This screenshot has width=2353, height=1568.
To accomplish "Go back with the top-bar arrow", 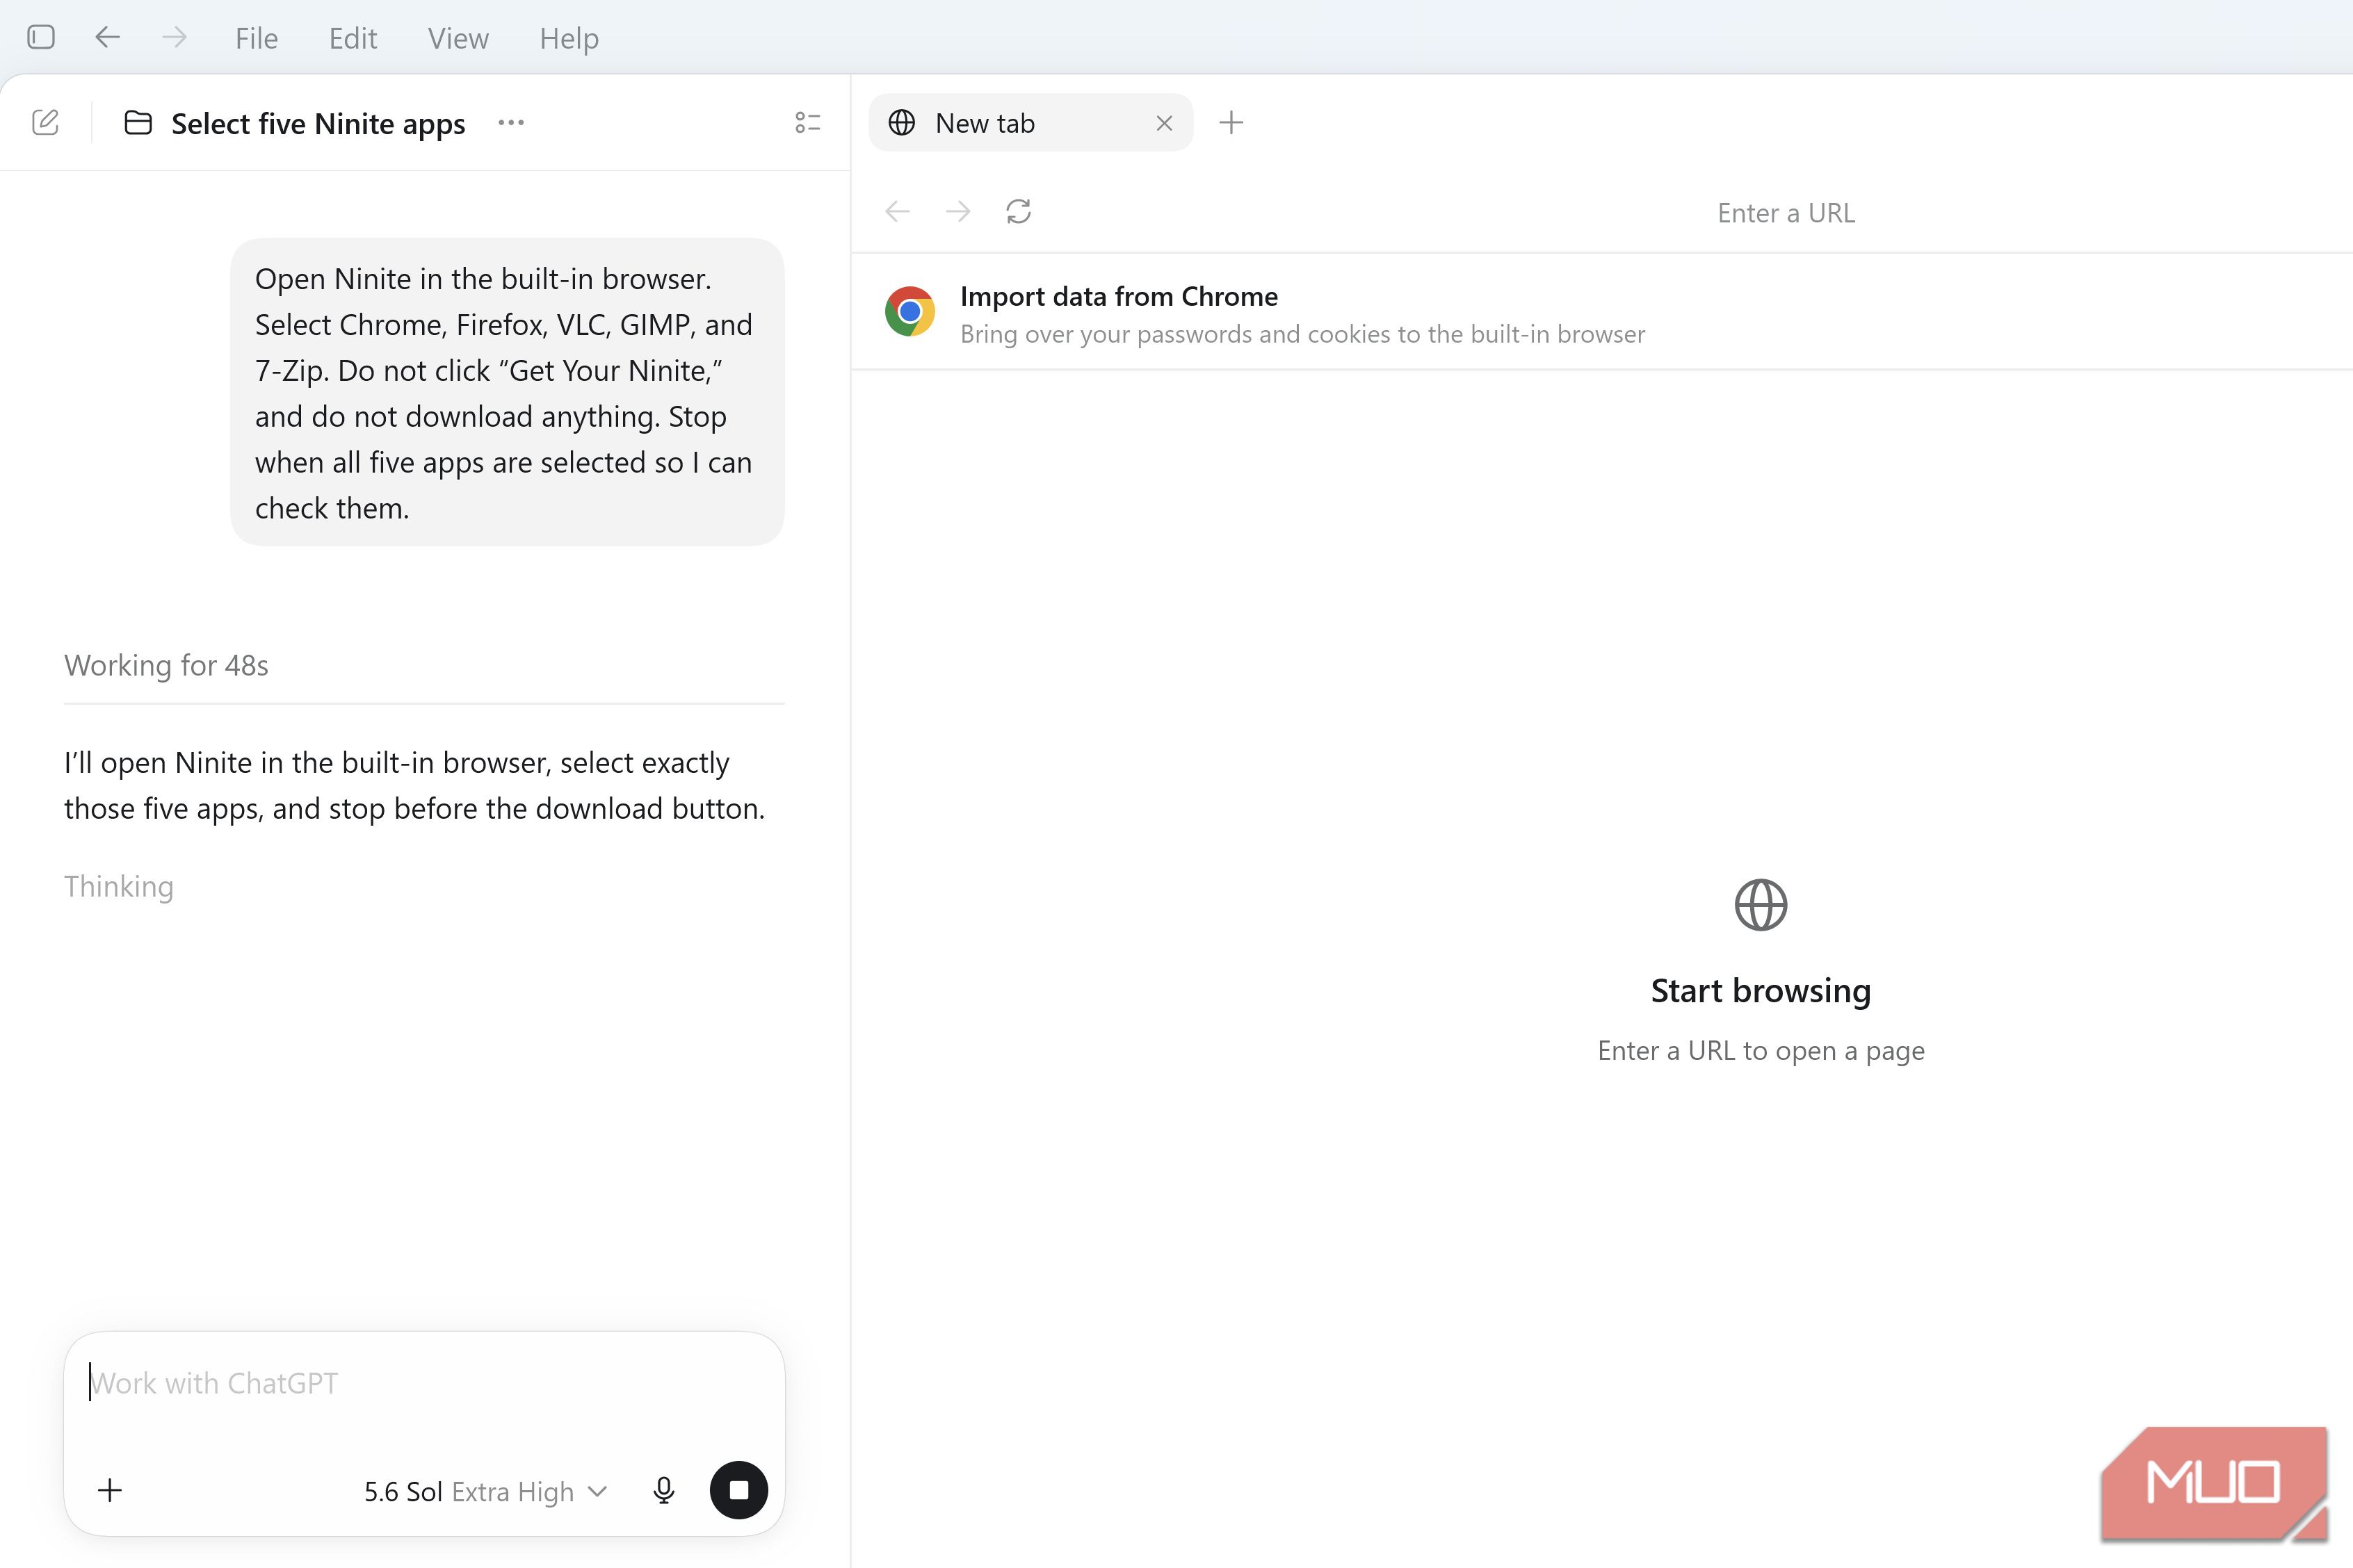I will point(107,38).
